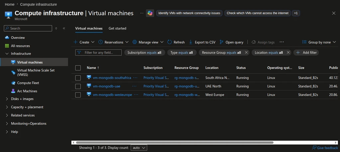The image size is (340, 152).
Task: Expand the Help section
Action: [x=7, y=132]
